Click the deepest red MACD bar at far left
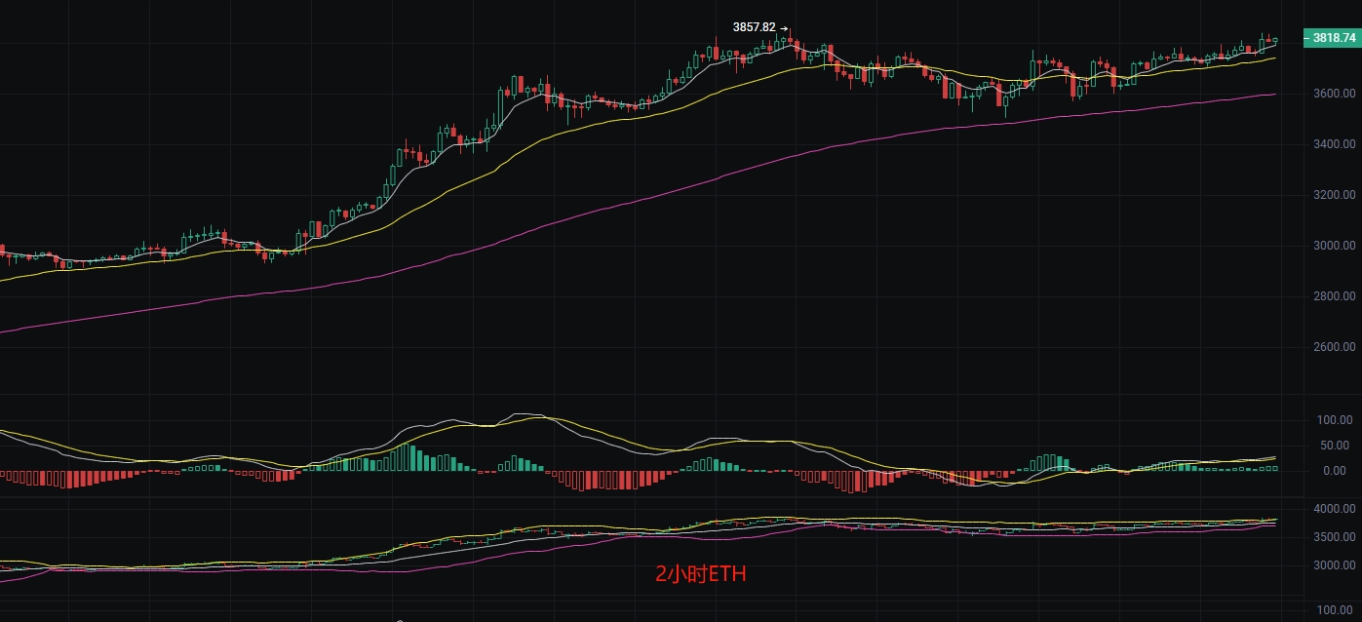The width and height of the screenshot is (1362, 622). point(67,480)
